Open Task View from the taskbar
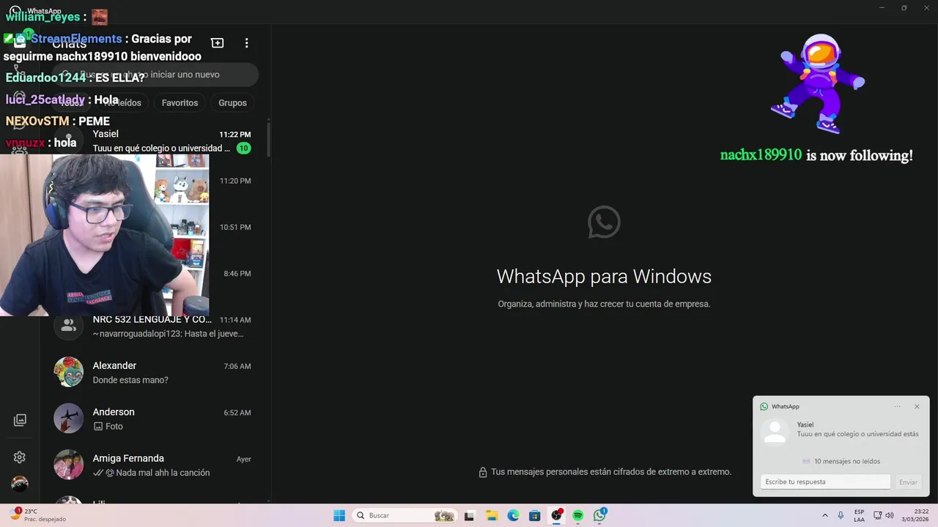Image resolution: width=938 pixels, height=527 pixels. [469, 515]
